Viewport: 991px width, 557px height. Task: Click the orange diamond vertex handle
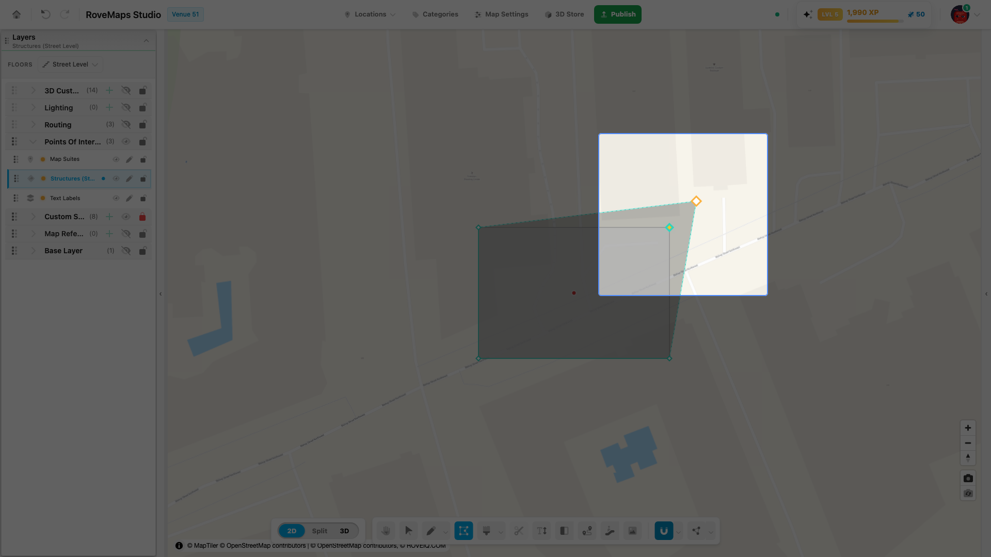696,201
